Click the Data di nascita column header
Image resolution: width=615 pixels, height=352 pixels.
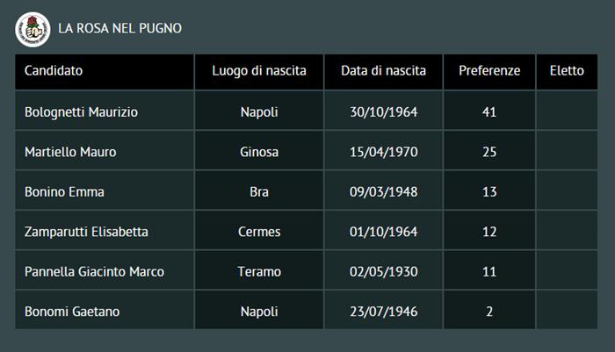point(384,71)
